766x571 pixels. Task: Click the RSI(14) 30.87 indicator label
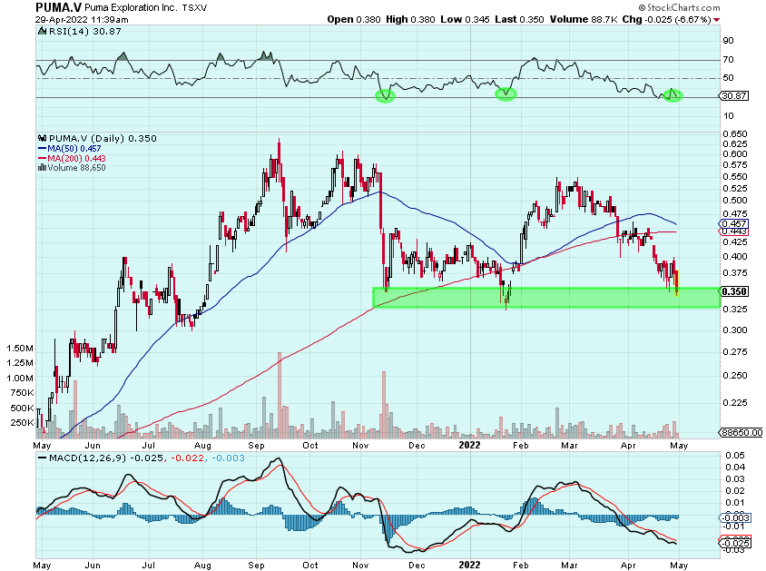[85, 31]
